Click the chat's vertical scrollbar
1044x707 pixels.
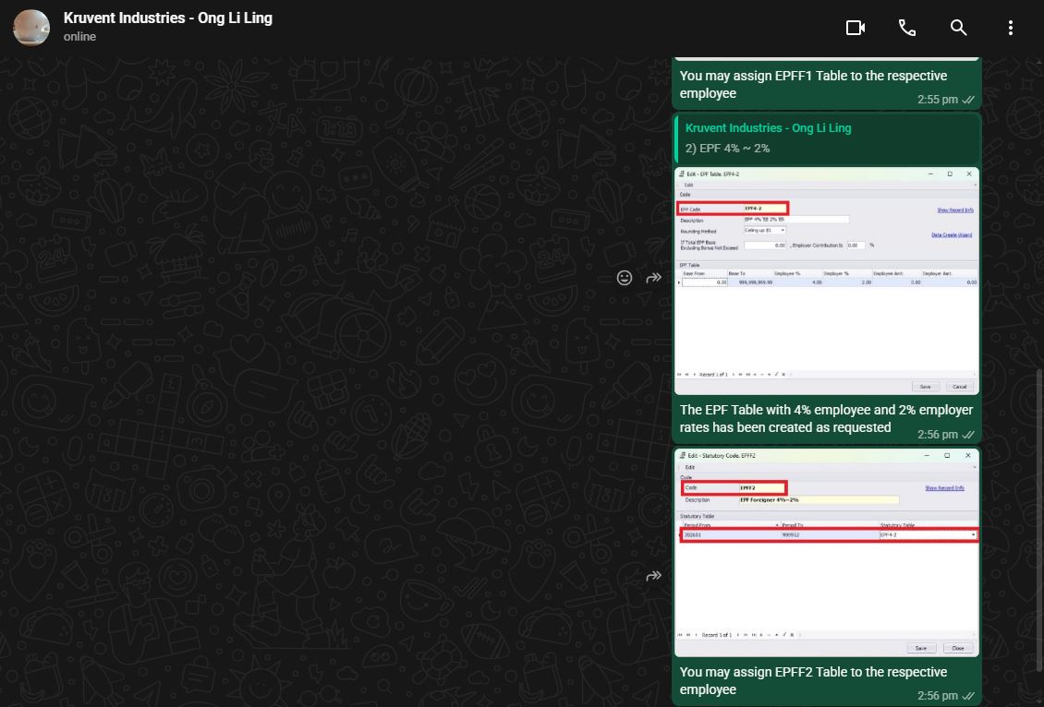point(1039,519)
